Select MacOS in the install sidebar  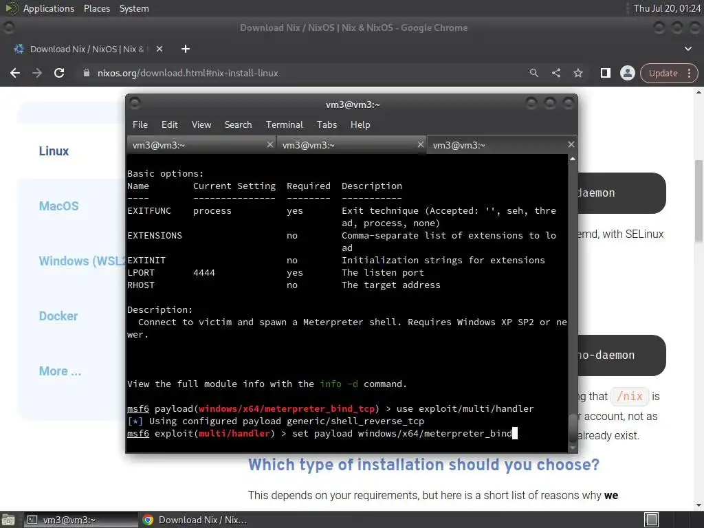(59, 206)
